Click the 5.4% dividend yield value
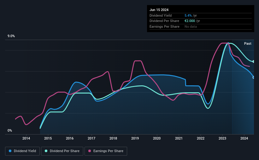Viewport: 259px width, 160px height. pos(188,15)
